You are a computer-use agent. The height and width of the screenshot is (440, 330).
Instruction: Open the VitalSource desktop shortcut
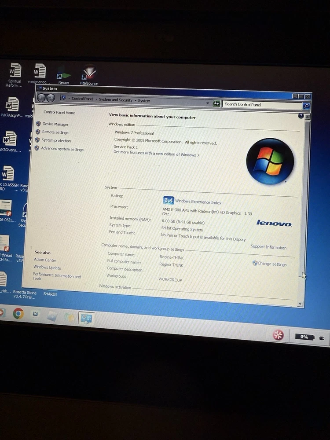point(89,74)
